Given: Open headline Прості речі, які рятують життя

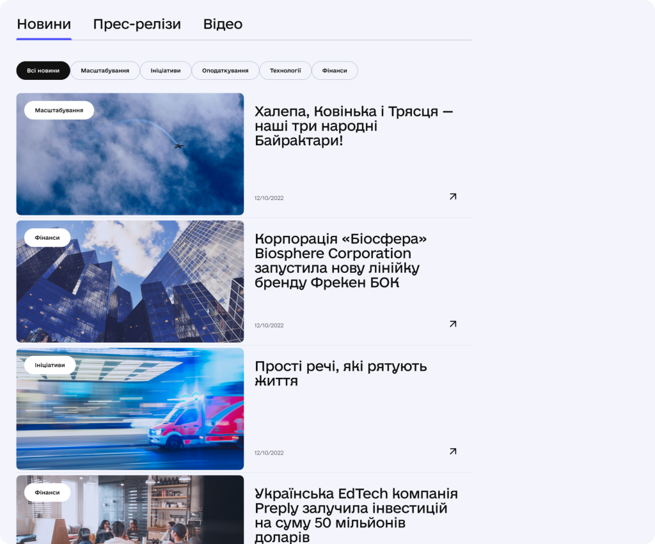Looking at the screenshot, I should click(x=340, y=373).
